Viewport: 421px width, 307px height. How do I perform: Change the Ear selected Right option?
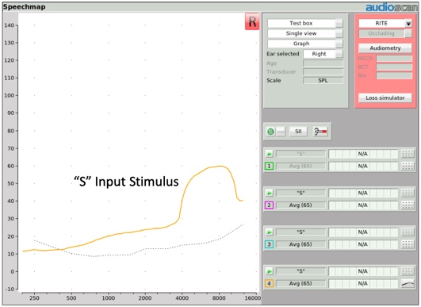tap(323, 54)
